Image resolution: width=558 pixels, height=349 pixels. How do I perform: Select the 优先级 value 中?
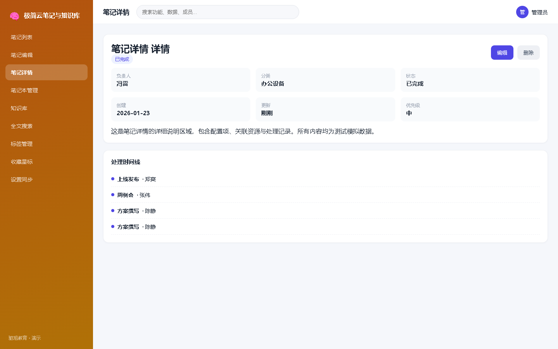[x=409, y=113]
